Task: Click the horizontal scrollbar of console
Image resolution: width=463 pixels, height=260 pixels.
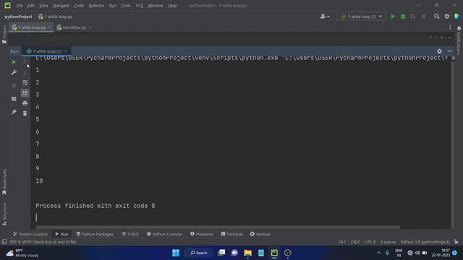Action: pyautogui.click(x=218, y=227)
